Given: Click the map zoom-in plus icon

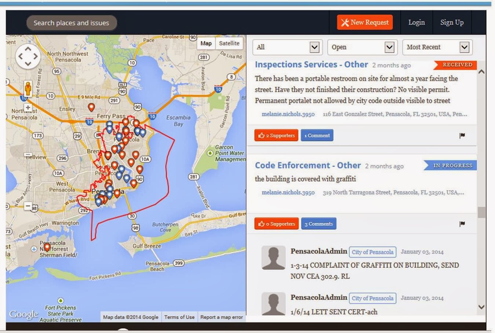Looking at the screenshot, I should coord(28,107).
